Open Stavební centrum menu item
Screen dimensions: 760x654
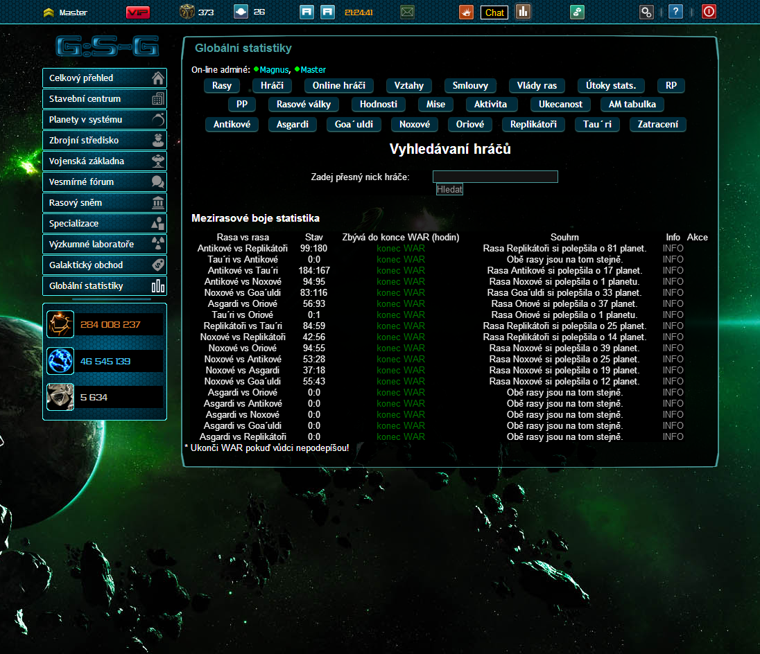[x=105, y=99]
